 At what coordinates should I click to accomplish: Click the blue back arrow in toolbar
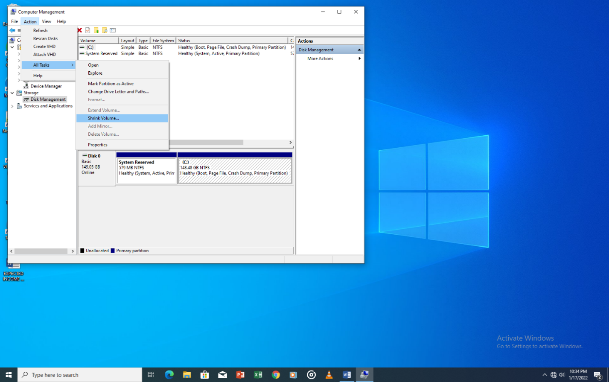coord(12,30)
